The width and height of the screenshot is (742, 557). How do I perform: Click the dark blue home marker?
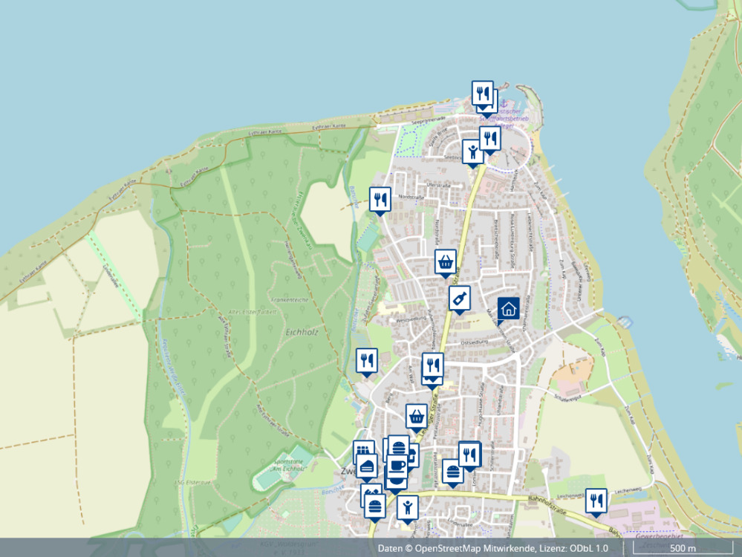[x=508, y=309]
